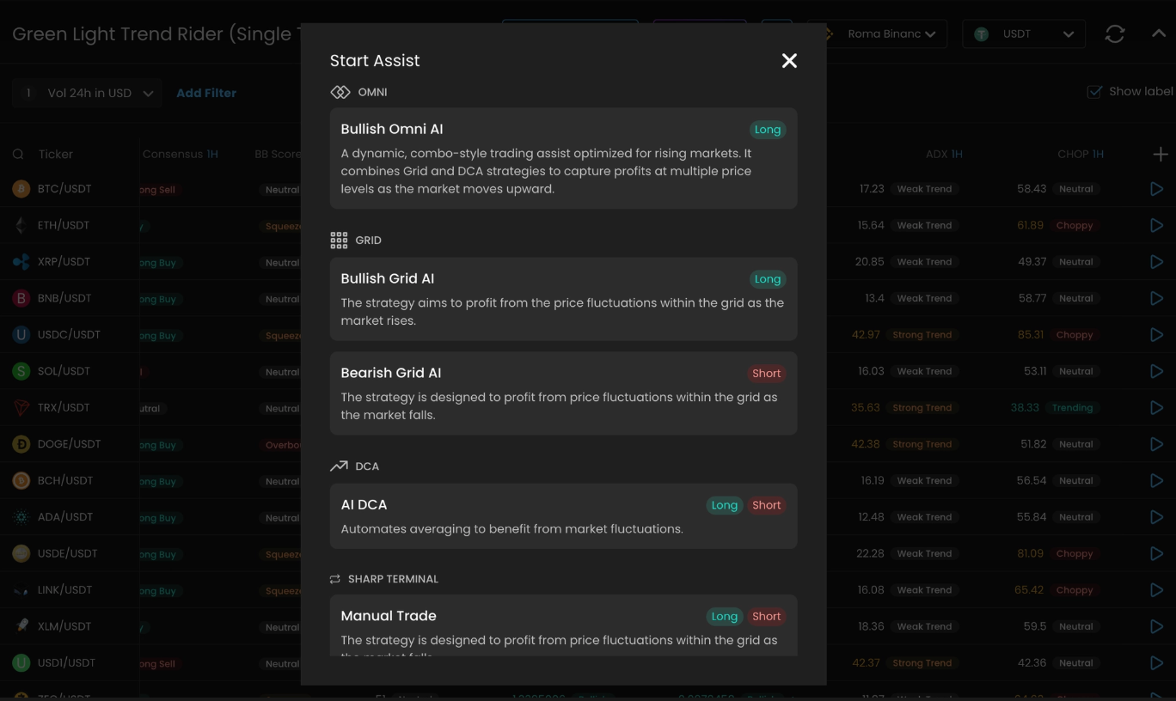Click the Add Filter link

point(206,93)
